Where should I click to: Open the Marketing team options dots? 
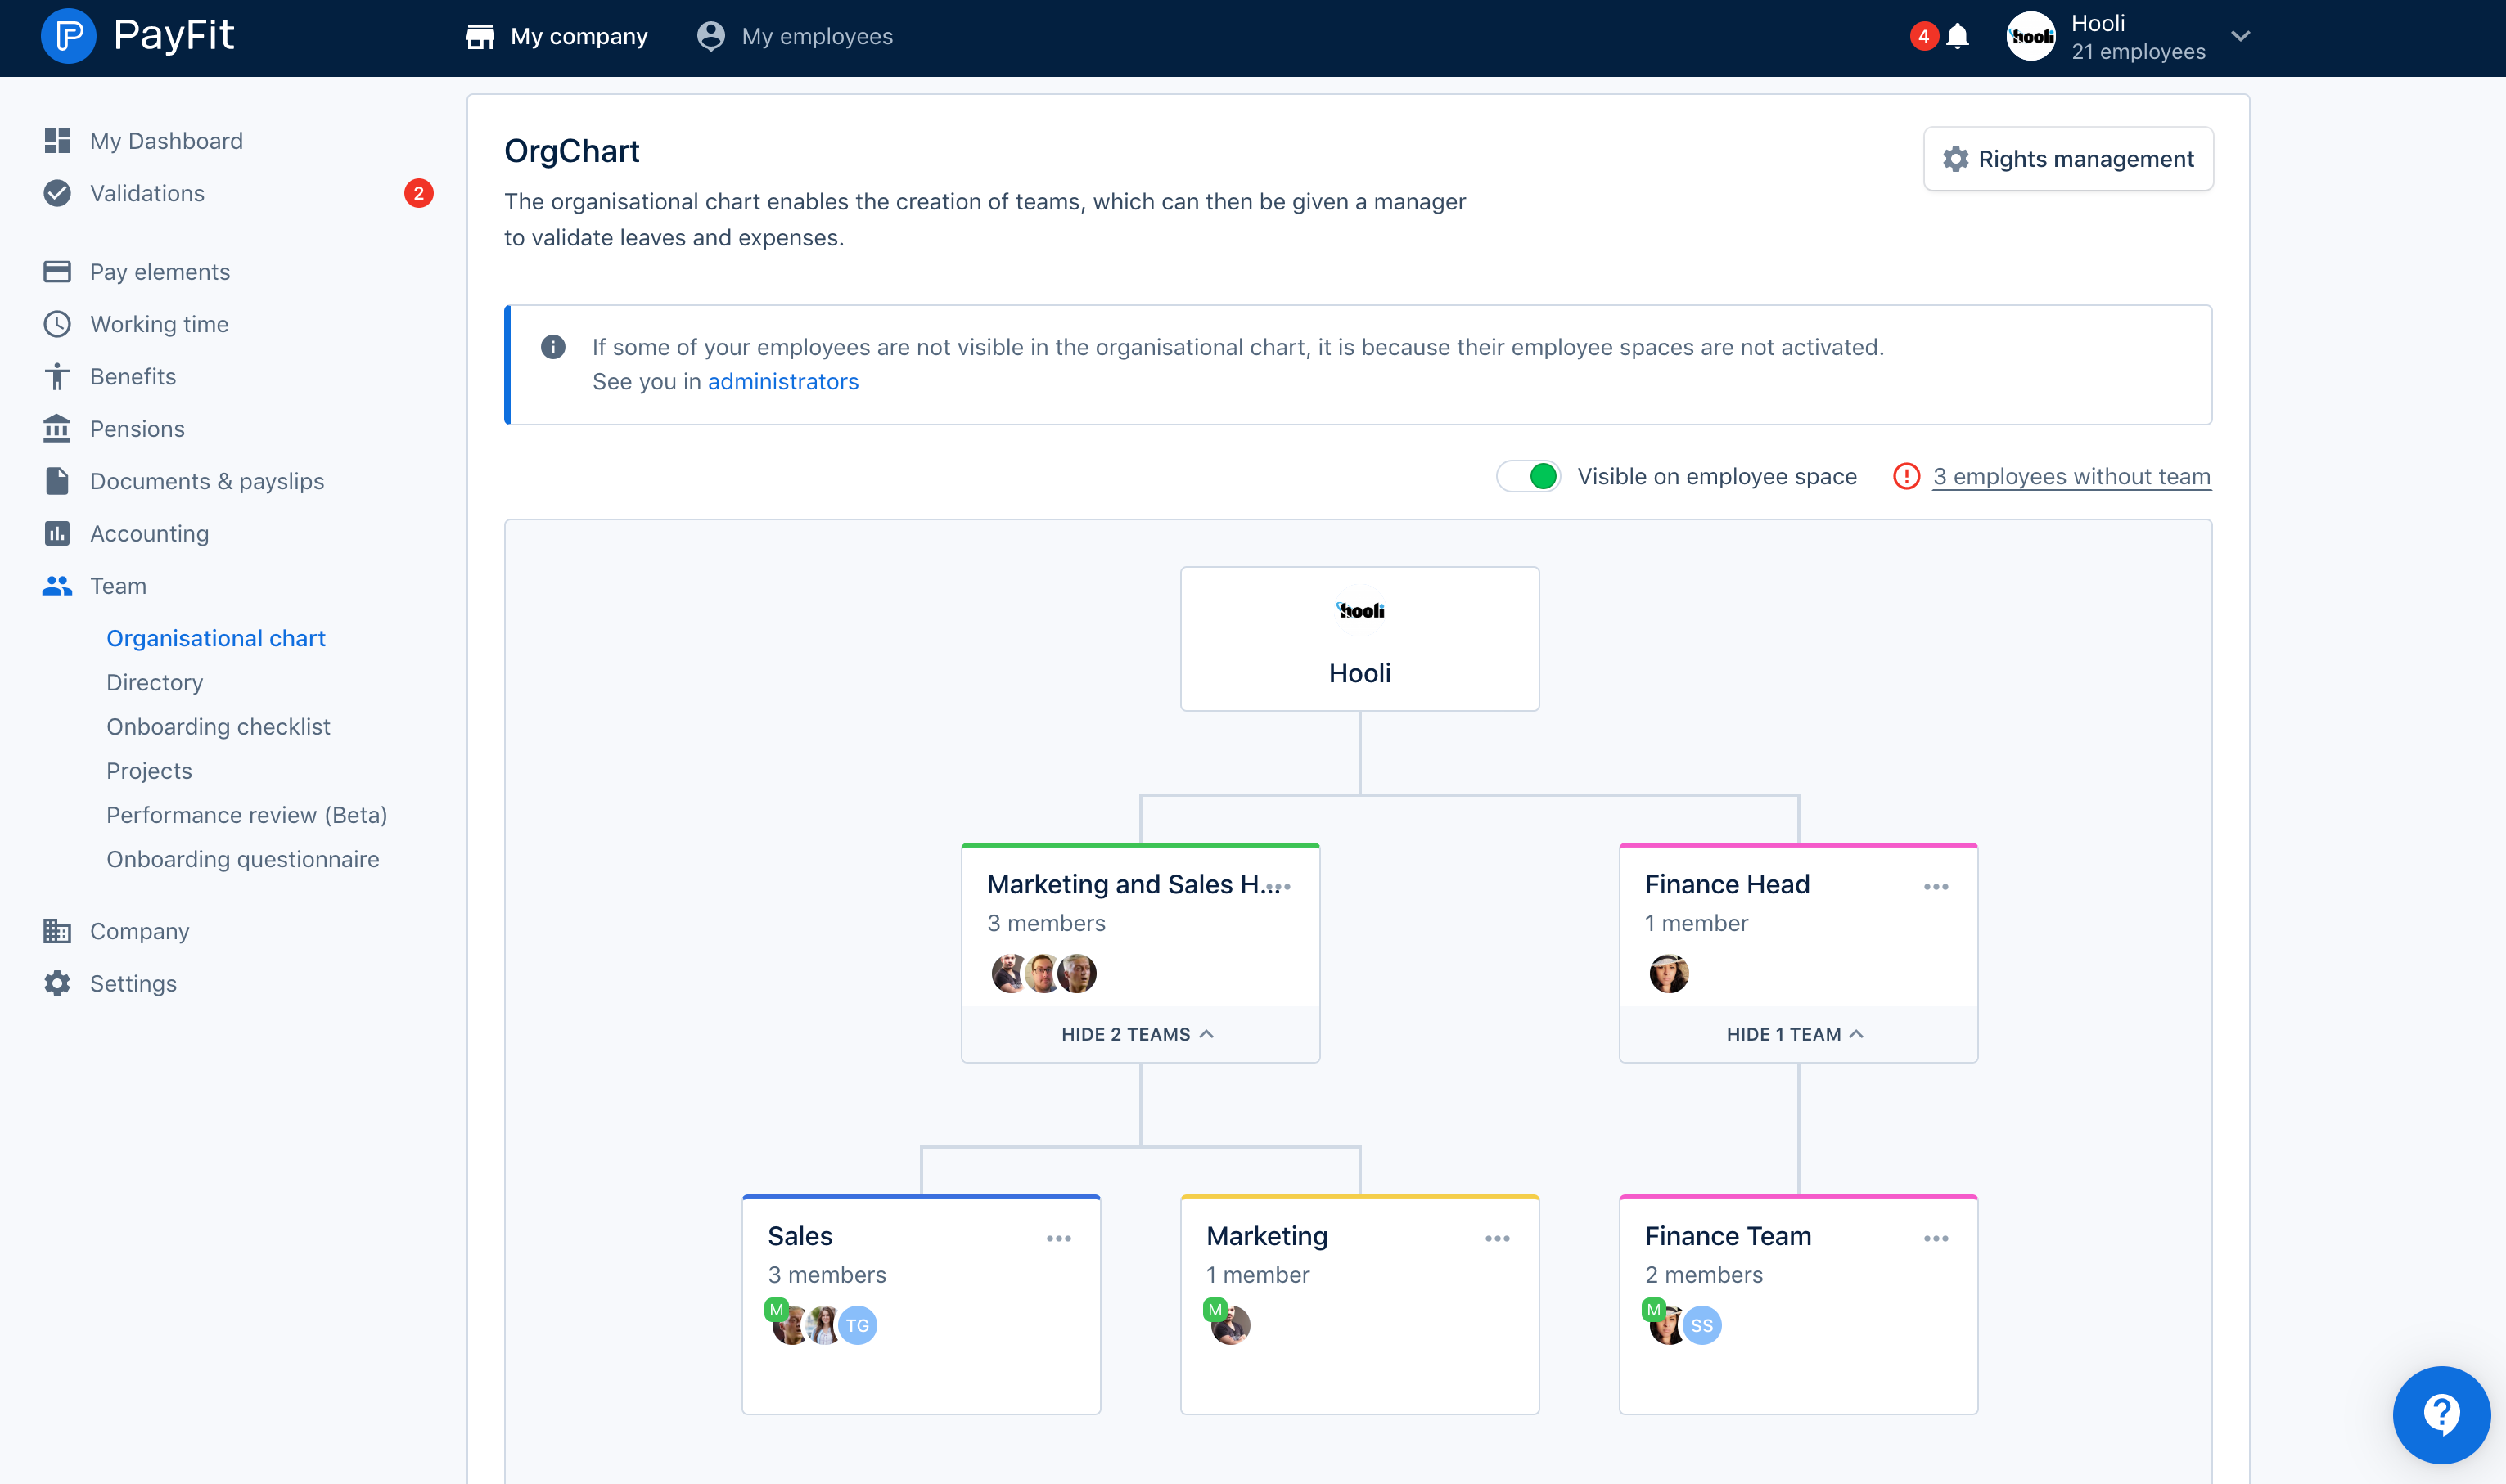tap(1497, 1238)
